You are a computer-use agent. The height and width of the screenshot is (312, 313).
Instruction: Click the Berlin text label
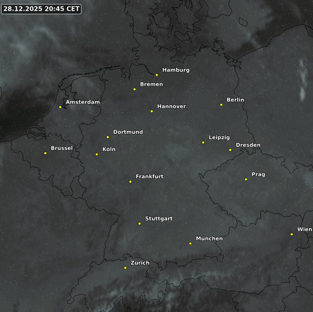[x=235, y=100]
